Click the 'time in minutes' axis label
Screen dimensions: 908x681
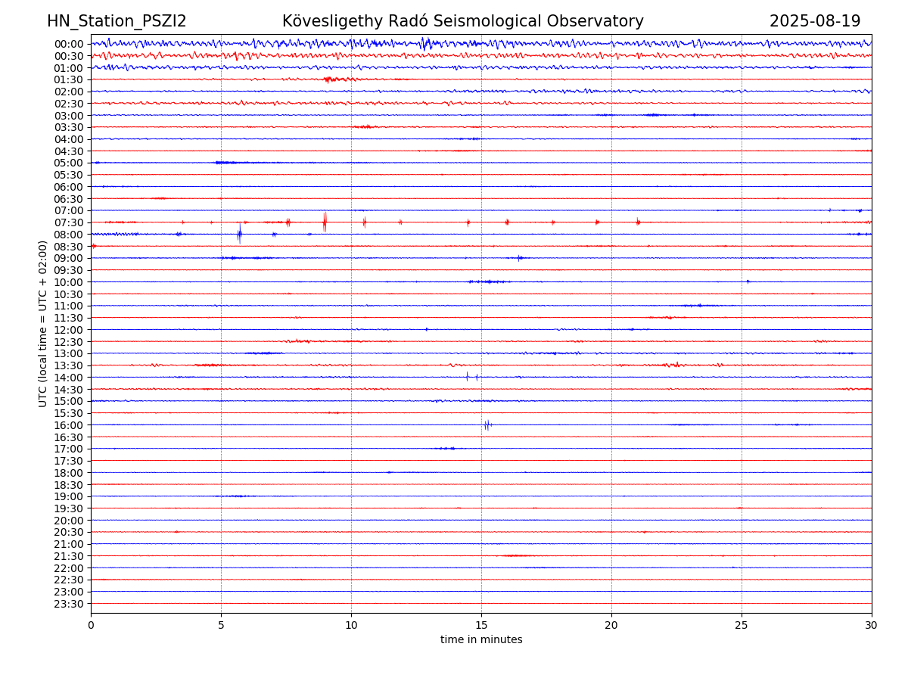pyautogui.click(x=481, y=640)
